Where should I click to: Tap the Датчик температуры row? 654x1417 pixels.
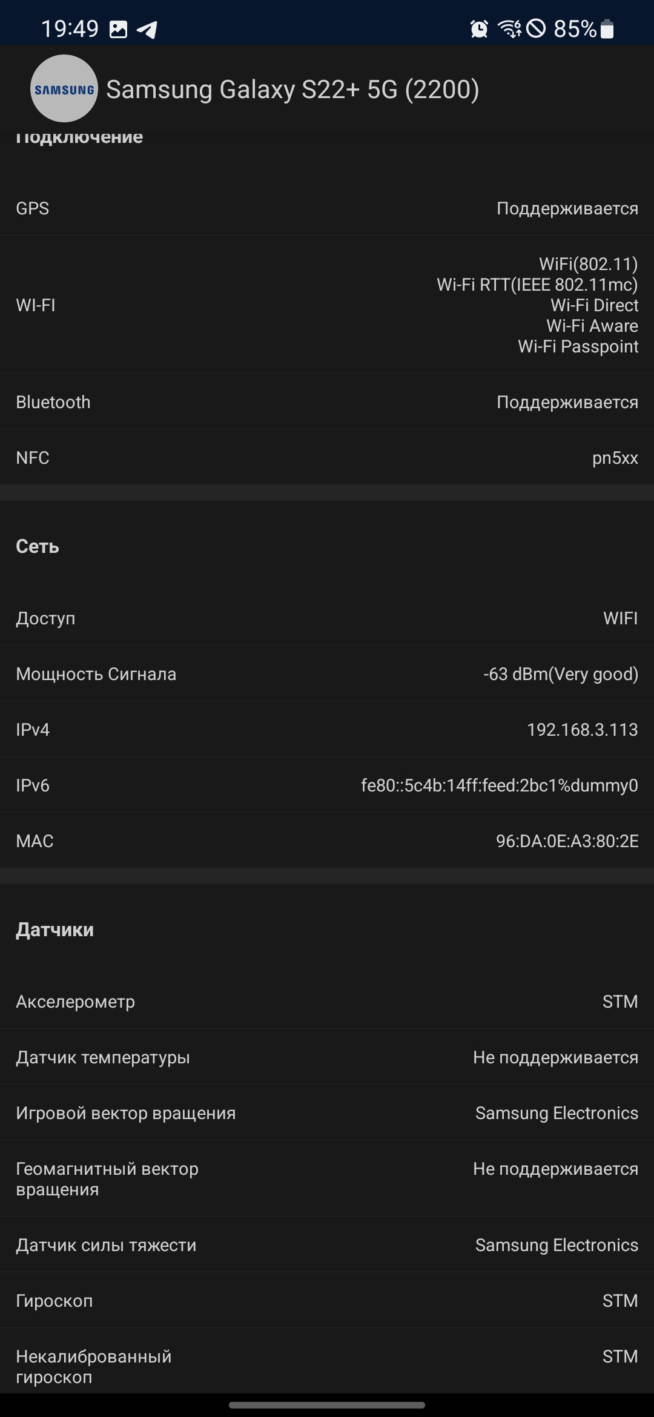tap(327, 1057)
